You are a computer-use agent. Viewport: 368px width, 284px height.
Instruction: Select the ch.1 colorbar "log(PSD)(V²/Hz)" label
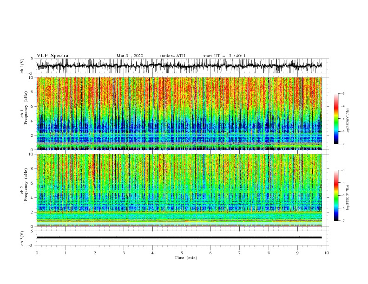click(349, 121)
